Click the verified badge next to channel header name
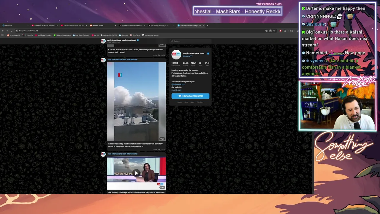 click(138, 40)
